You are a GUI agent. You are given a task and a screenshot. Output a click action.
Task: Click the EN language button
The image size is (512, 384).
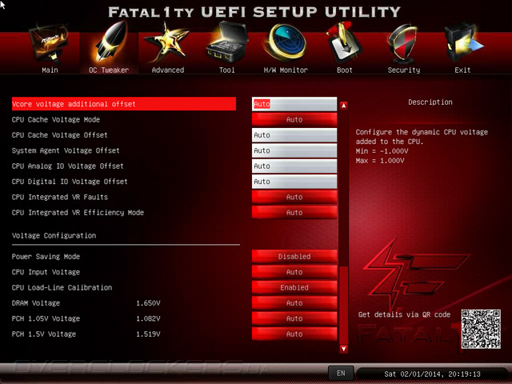point(341,373)
